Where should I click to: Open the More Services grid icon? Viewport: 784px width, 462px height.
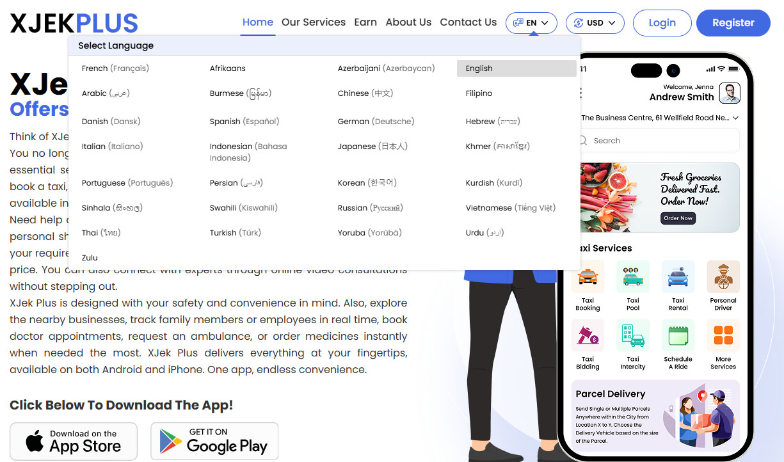pos(723,337)
